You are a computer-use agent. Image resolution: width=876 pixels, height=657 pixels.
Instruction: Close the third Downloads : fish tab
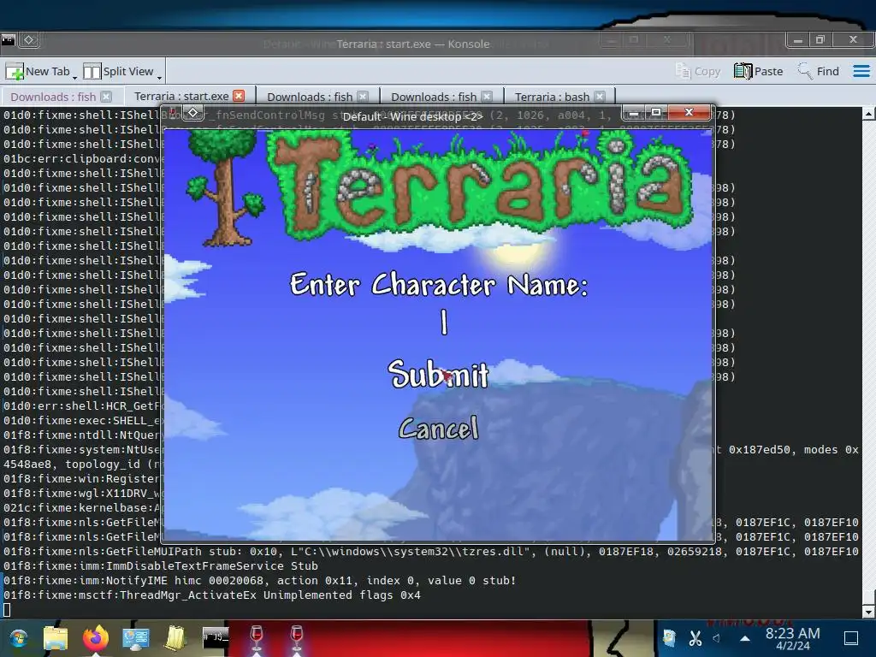click(x=487, y=97)
